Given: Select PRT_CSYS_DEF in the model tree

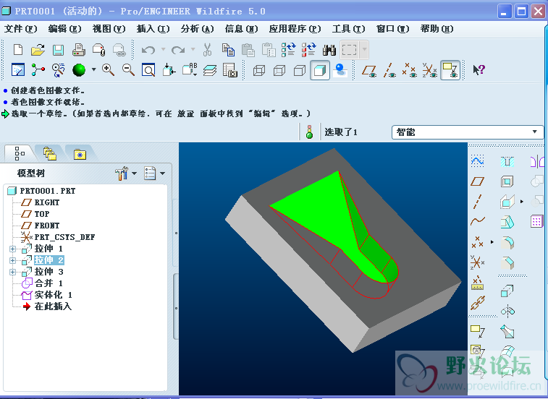Looking at the screenshot, I should (x=58, y=237).
